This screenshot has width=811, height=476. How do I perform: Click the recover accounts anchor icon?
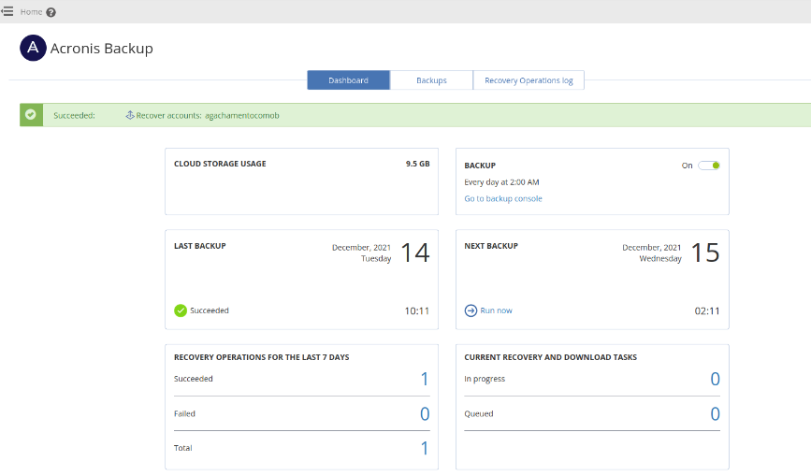(x=130, y=115)
